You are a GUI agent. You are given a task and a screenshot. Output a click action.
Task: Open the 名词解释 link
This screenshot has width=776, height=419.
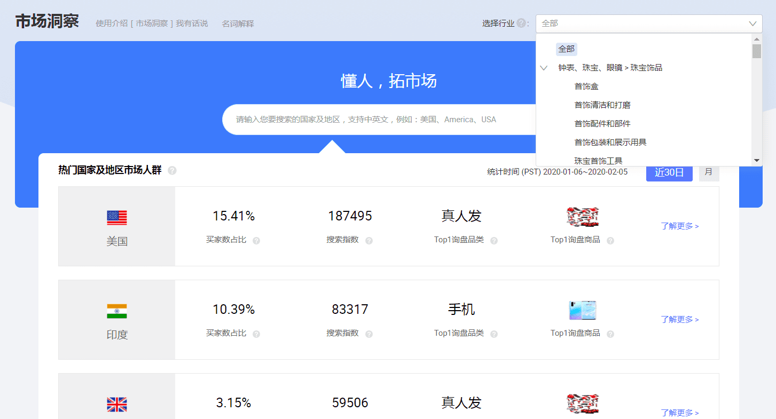click(238, 23)
